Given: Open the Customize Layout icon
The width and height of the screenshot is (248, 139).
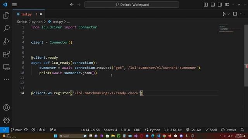Looking at the screenshot, I should point(227,5).
